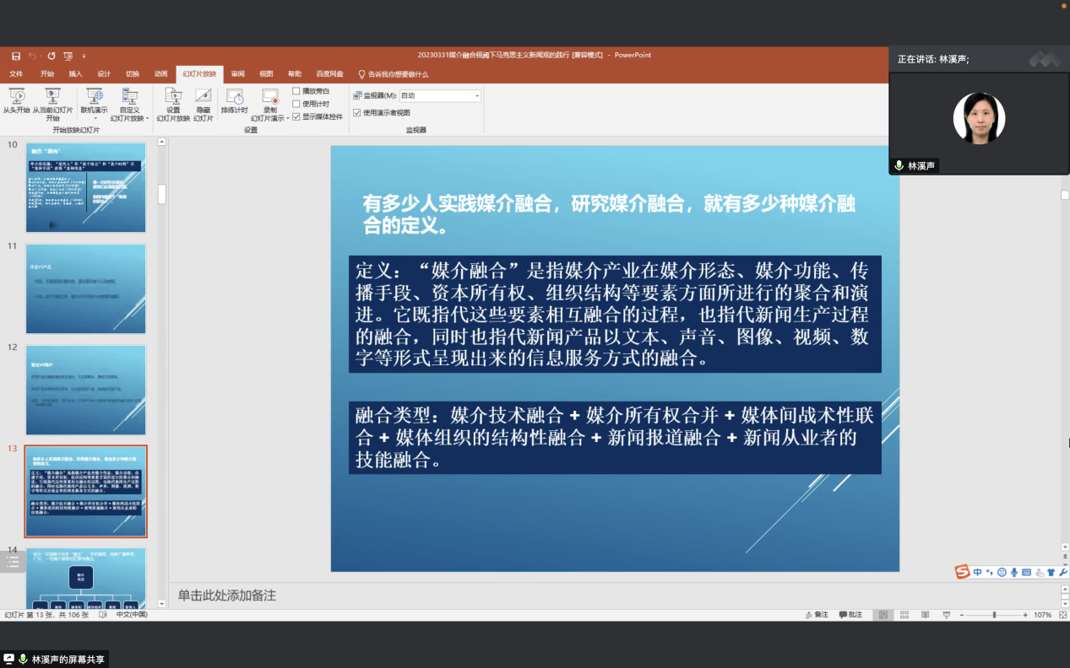
Task: Click the fit slide to window icon
Action: point(1062,615)
